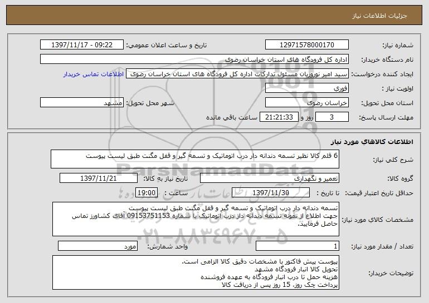
Task: Click the required goods specifications text area
Action: point(196,219)
